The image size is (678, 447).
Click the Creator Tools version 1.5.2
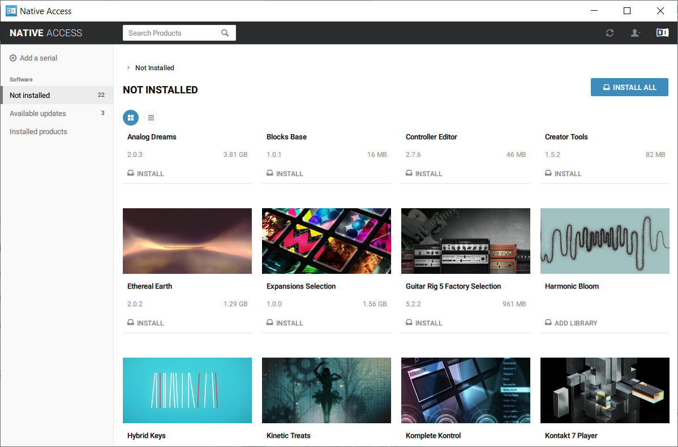pos(552,154)
